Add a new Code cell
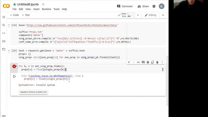The image size is (208, 117). [15, 15]
